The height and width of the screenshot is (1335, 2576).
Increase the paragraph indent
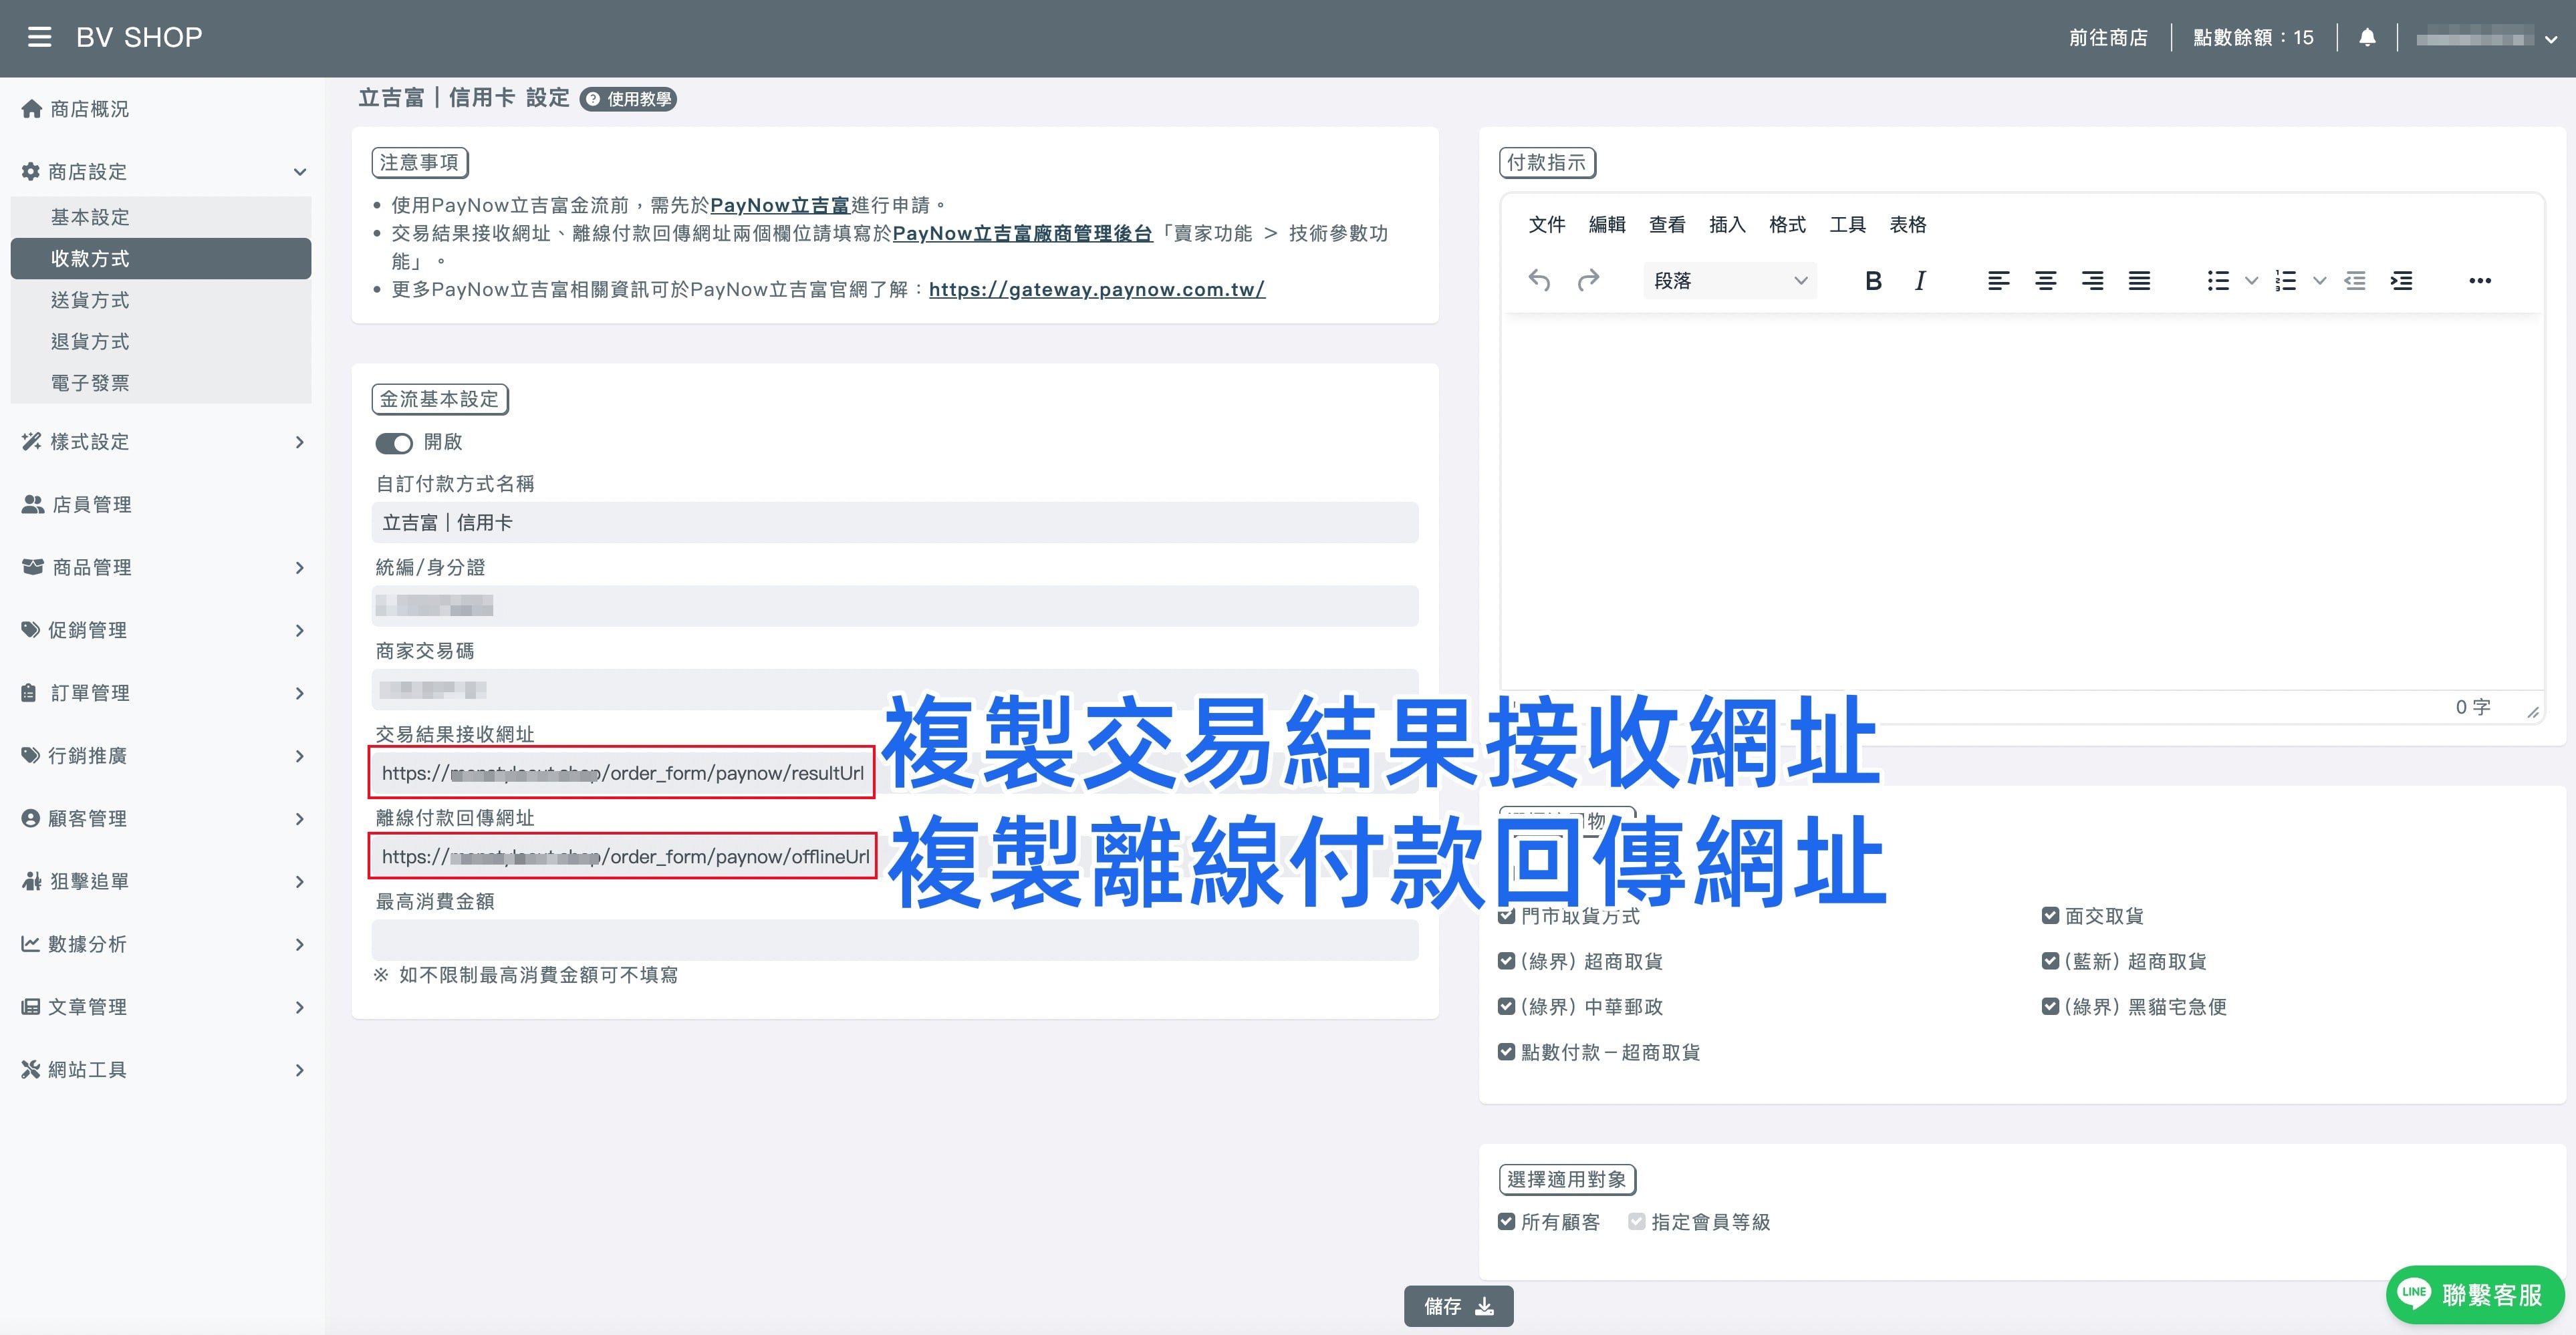[2401, 281]
